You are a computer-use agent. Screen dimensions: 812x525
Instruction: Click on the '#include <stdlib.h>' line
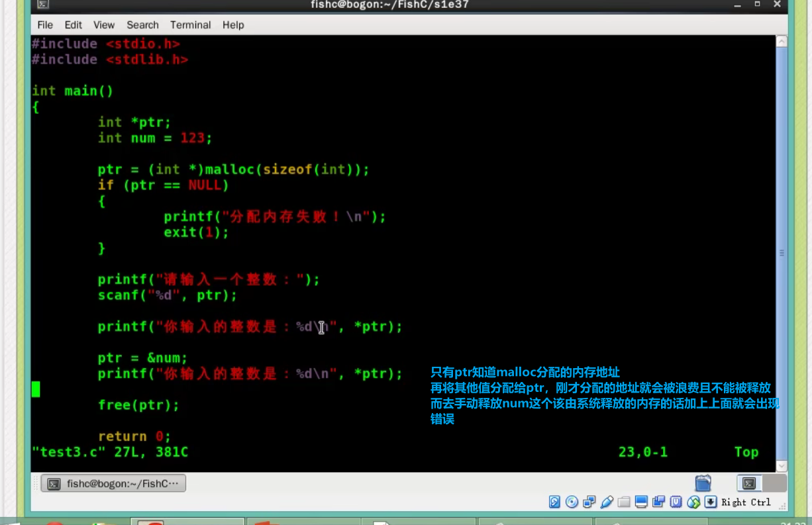[110, 60]
